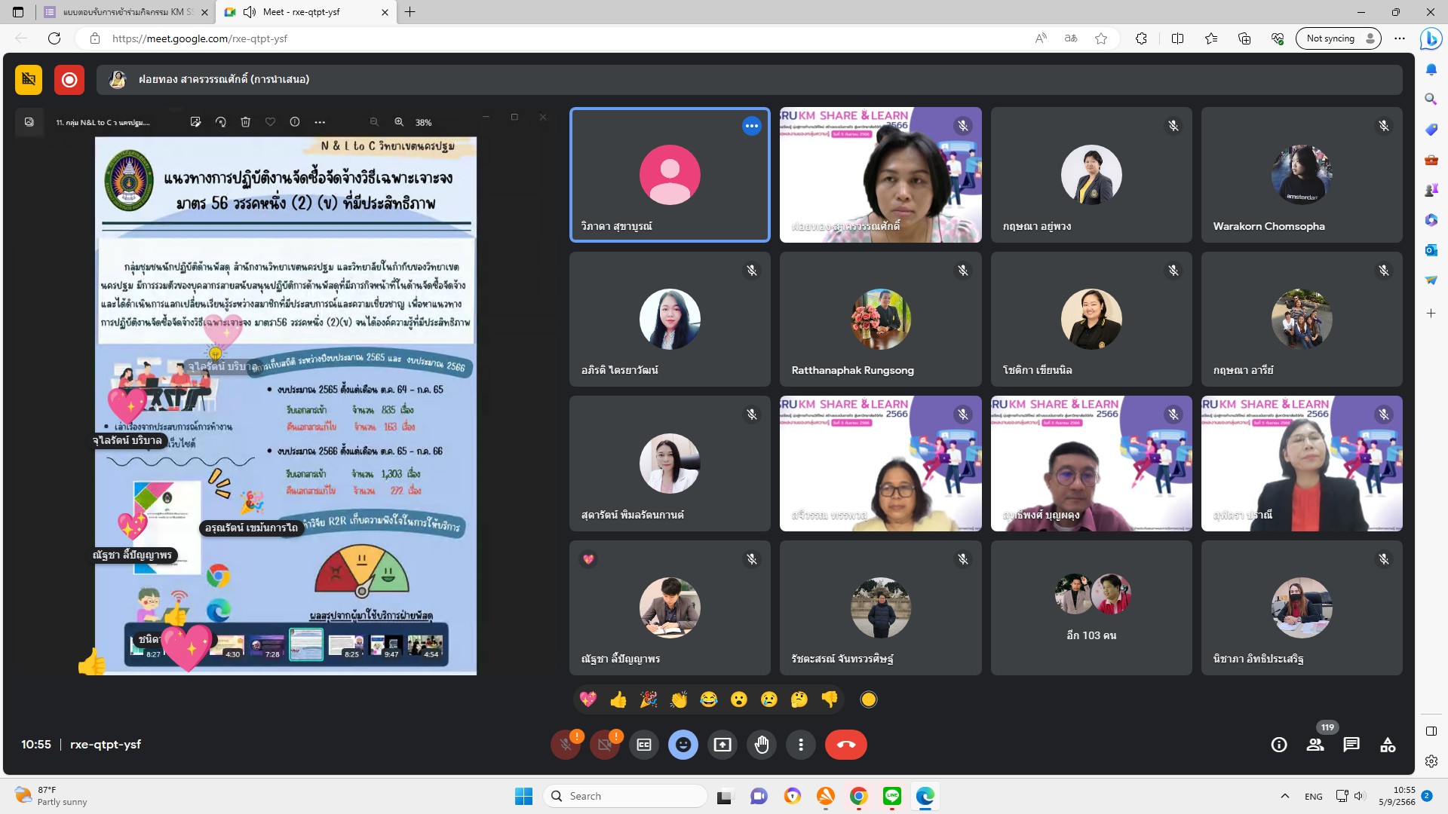Send the clapping hands reaction
This screenshot has height=814, width=1448.
click(x=679, y=699)
